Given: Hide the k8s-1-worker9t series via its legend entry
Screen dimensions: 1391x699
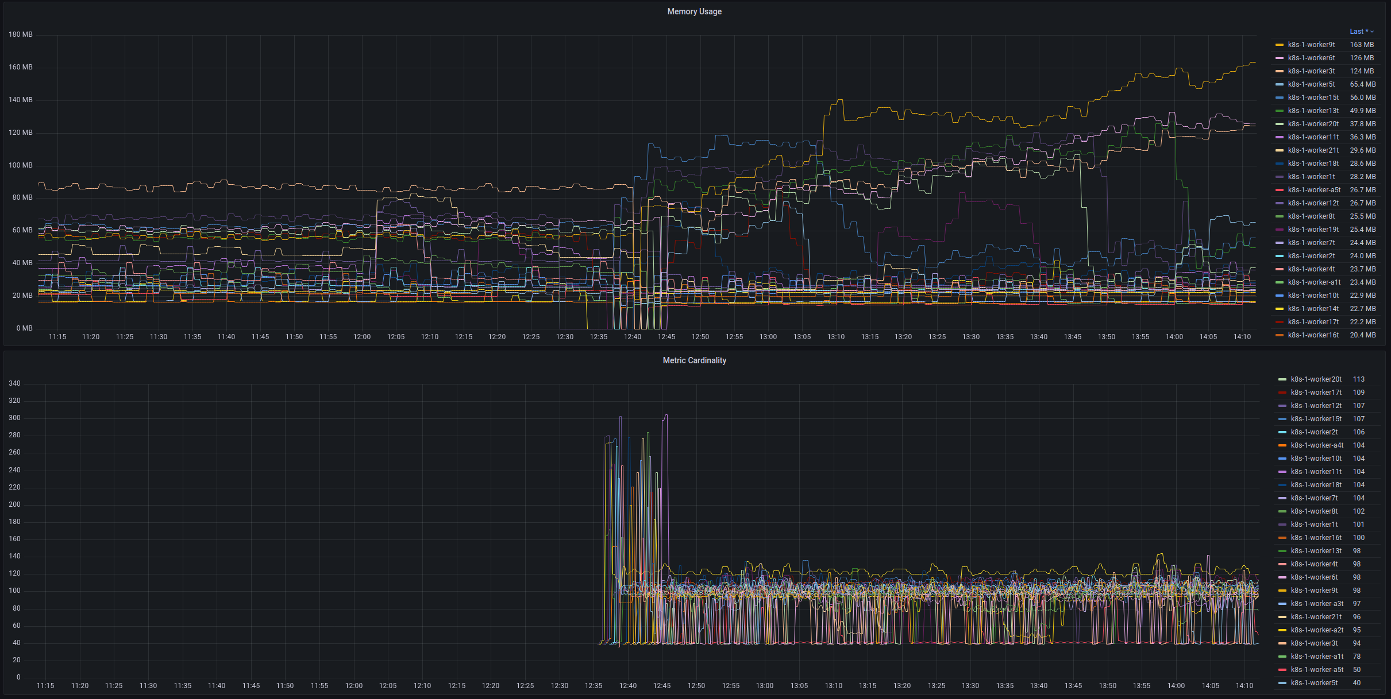Looking at the screenshot, I should coord(1313,44).
